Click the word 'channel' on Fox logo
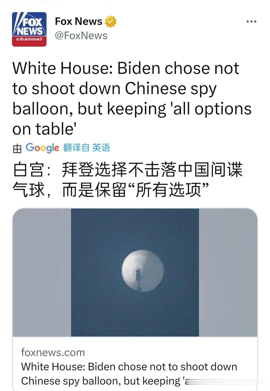Screen dimensions: 270x391 pos(29,39)
